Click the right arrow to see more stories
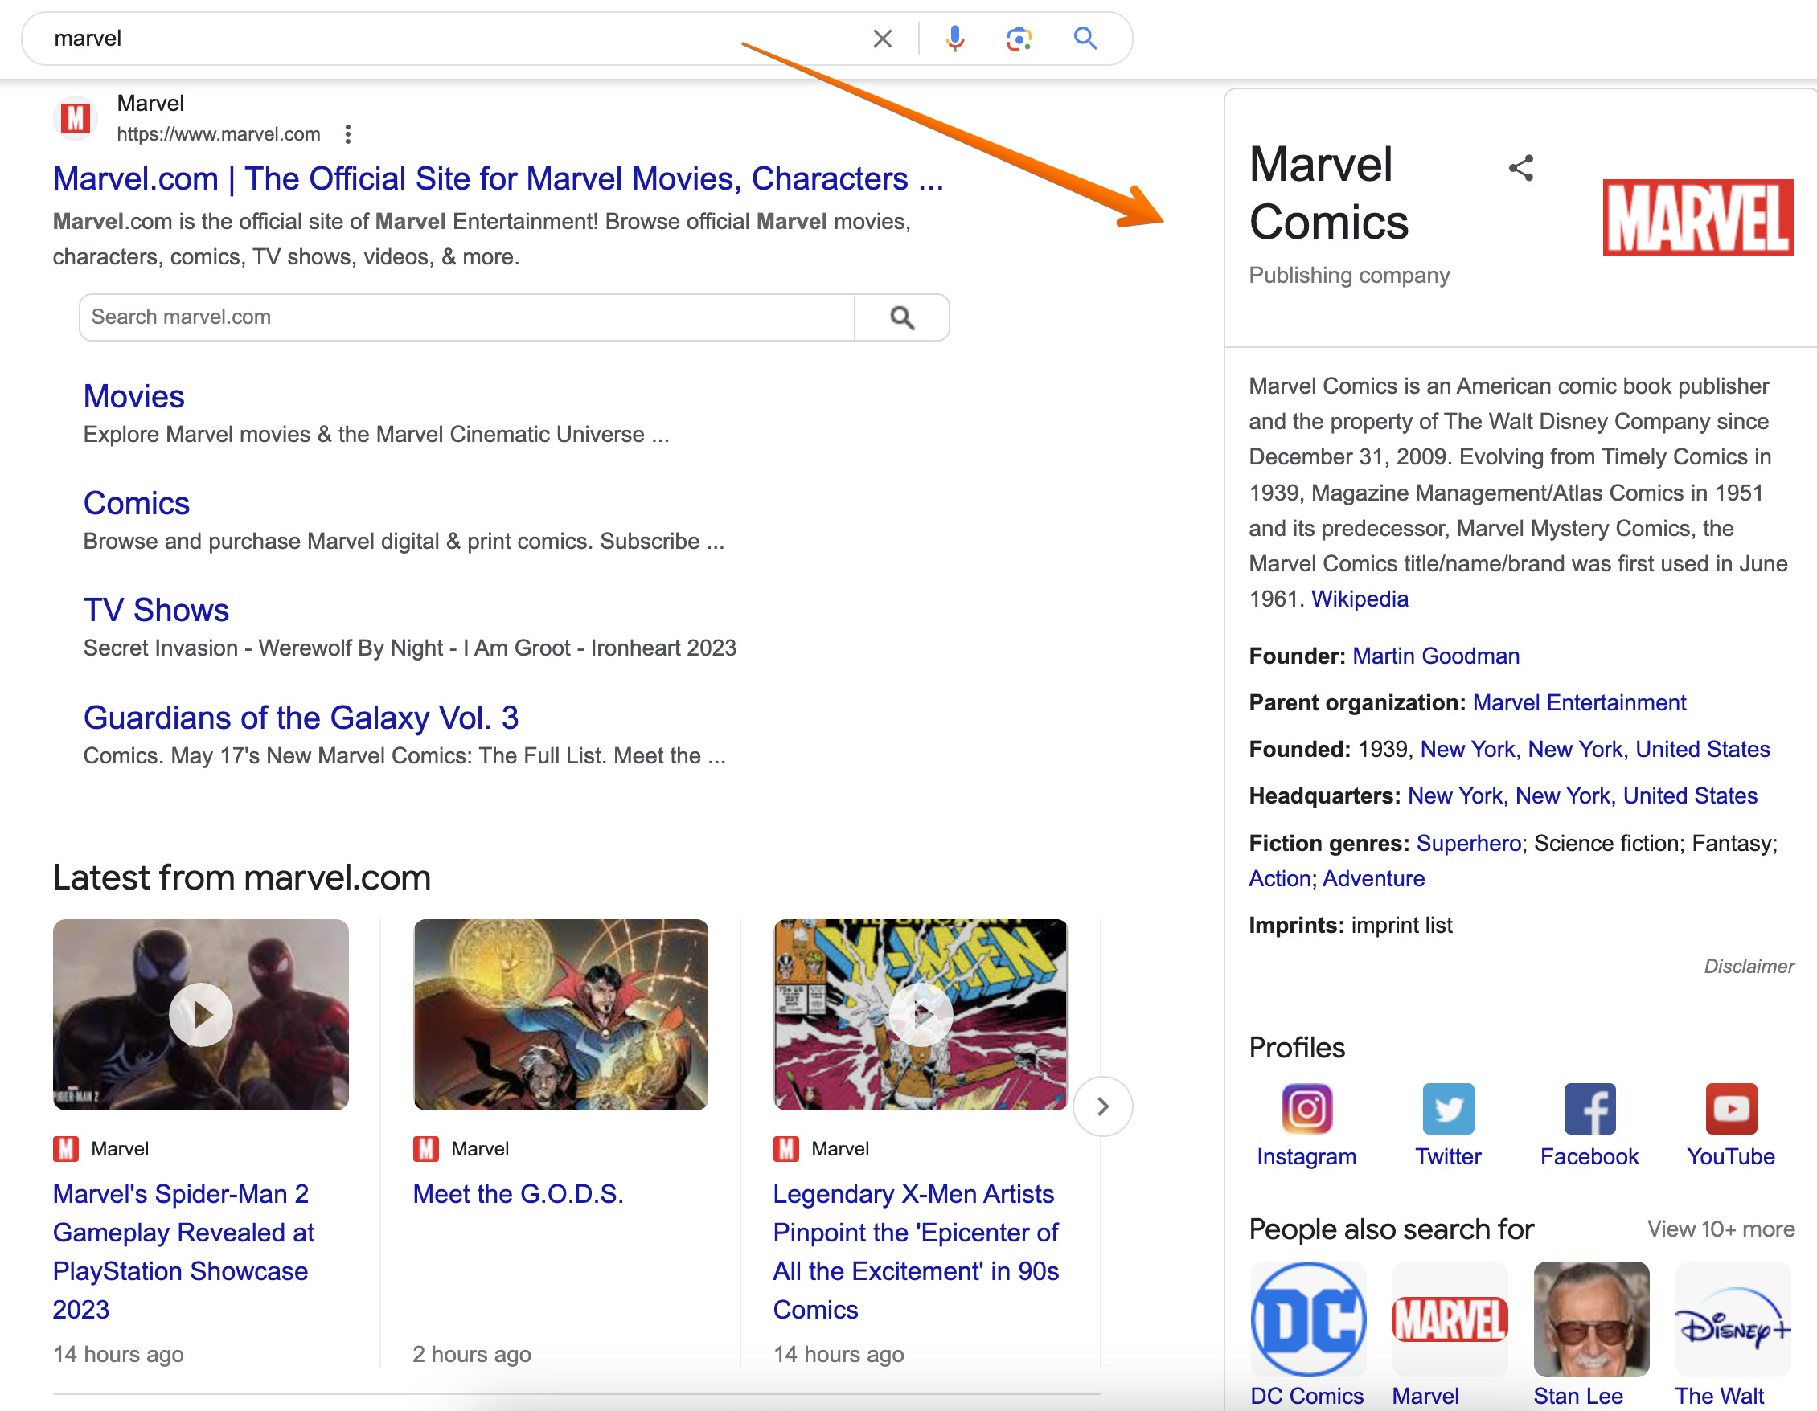The height and width of the screenshot is (1411, 1817). (x=1103, y=1106)
